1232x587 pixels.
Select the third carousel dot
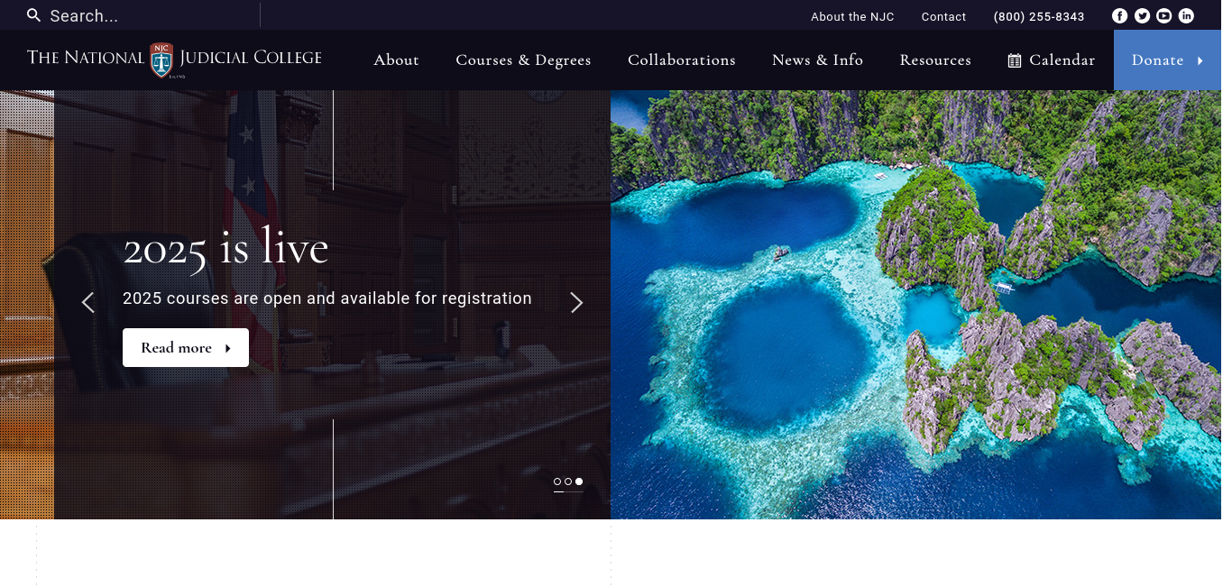pos(579,482)
